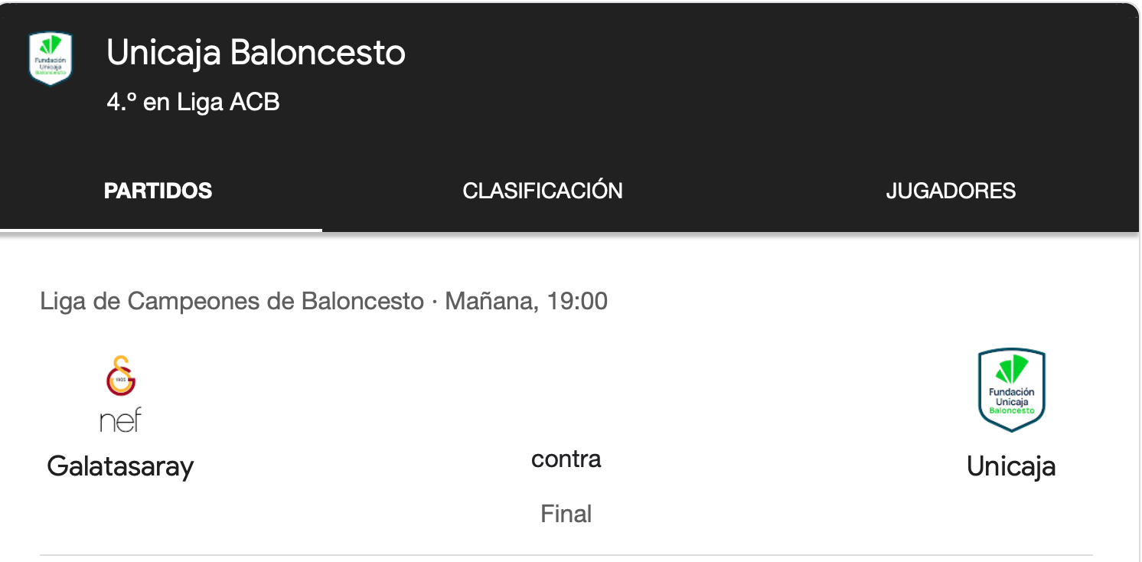The width and height of the screenshot is (1142, 562).
Task: Click empty space between contra and Unicaja
Action: (781, 459)
